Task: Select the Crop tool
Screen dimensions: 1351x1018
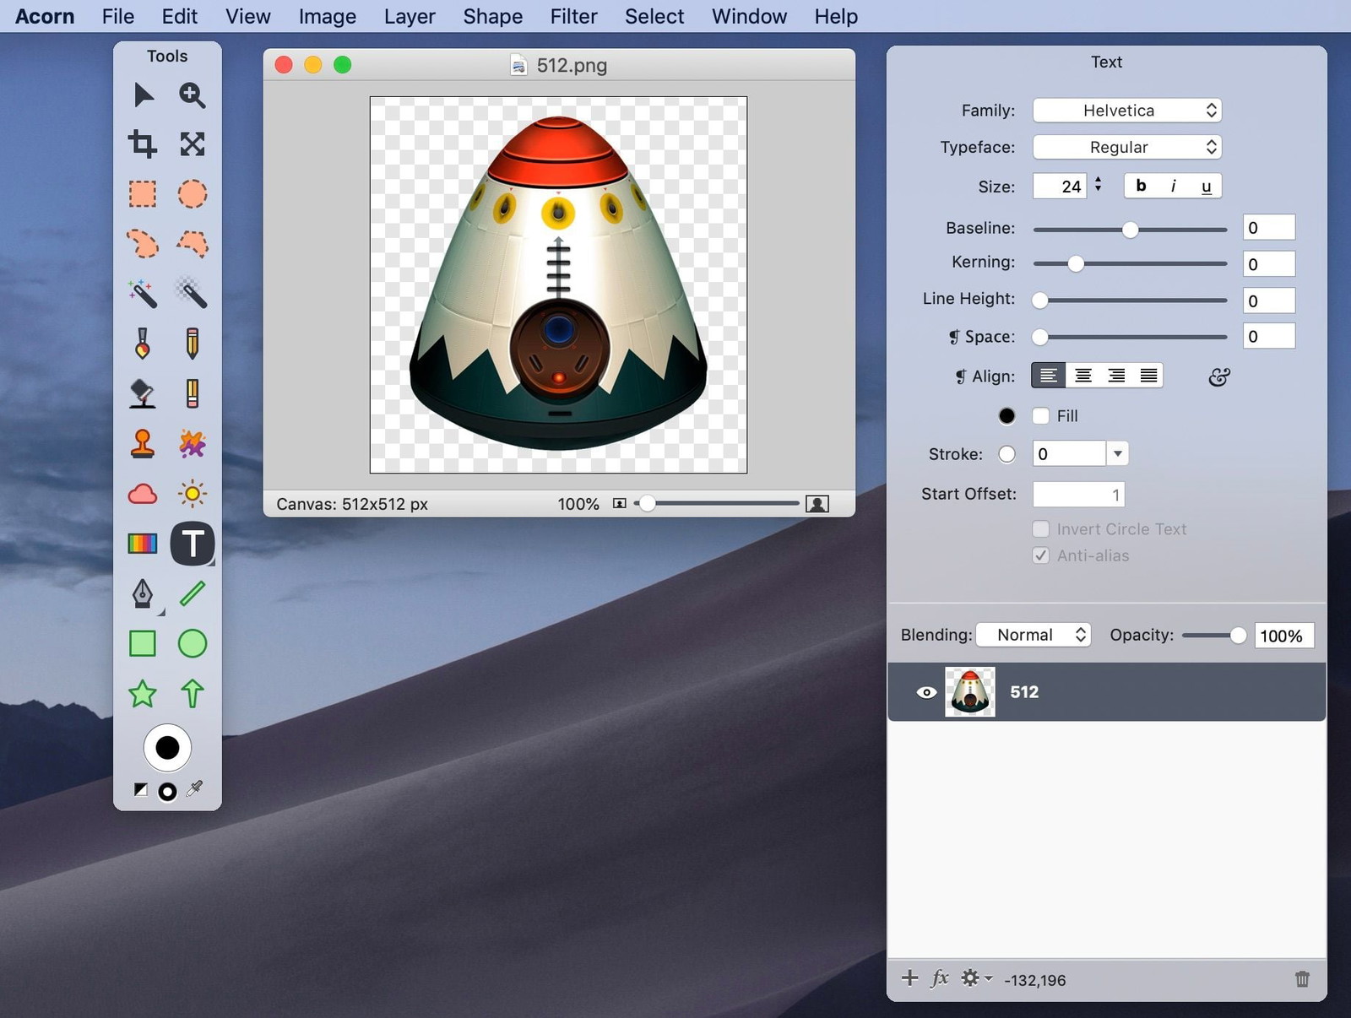Action: tap(142, 144)
